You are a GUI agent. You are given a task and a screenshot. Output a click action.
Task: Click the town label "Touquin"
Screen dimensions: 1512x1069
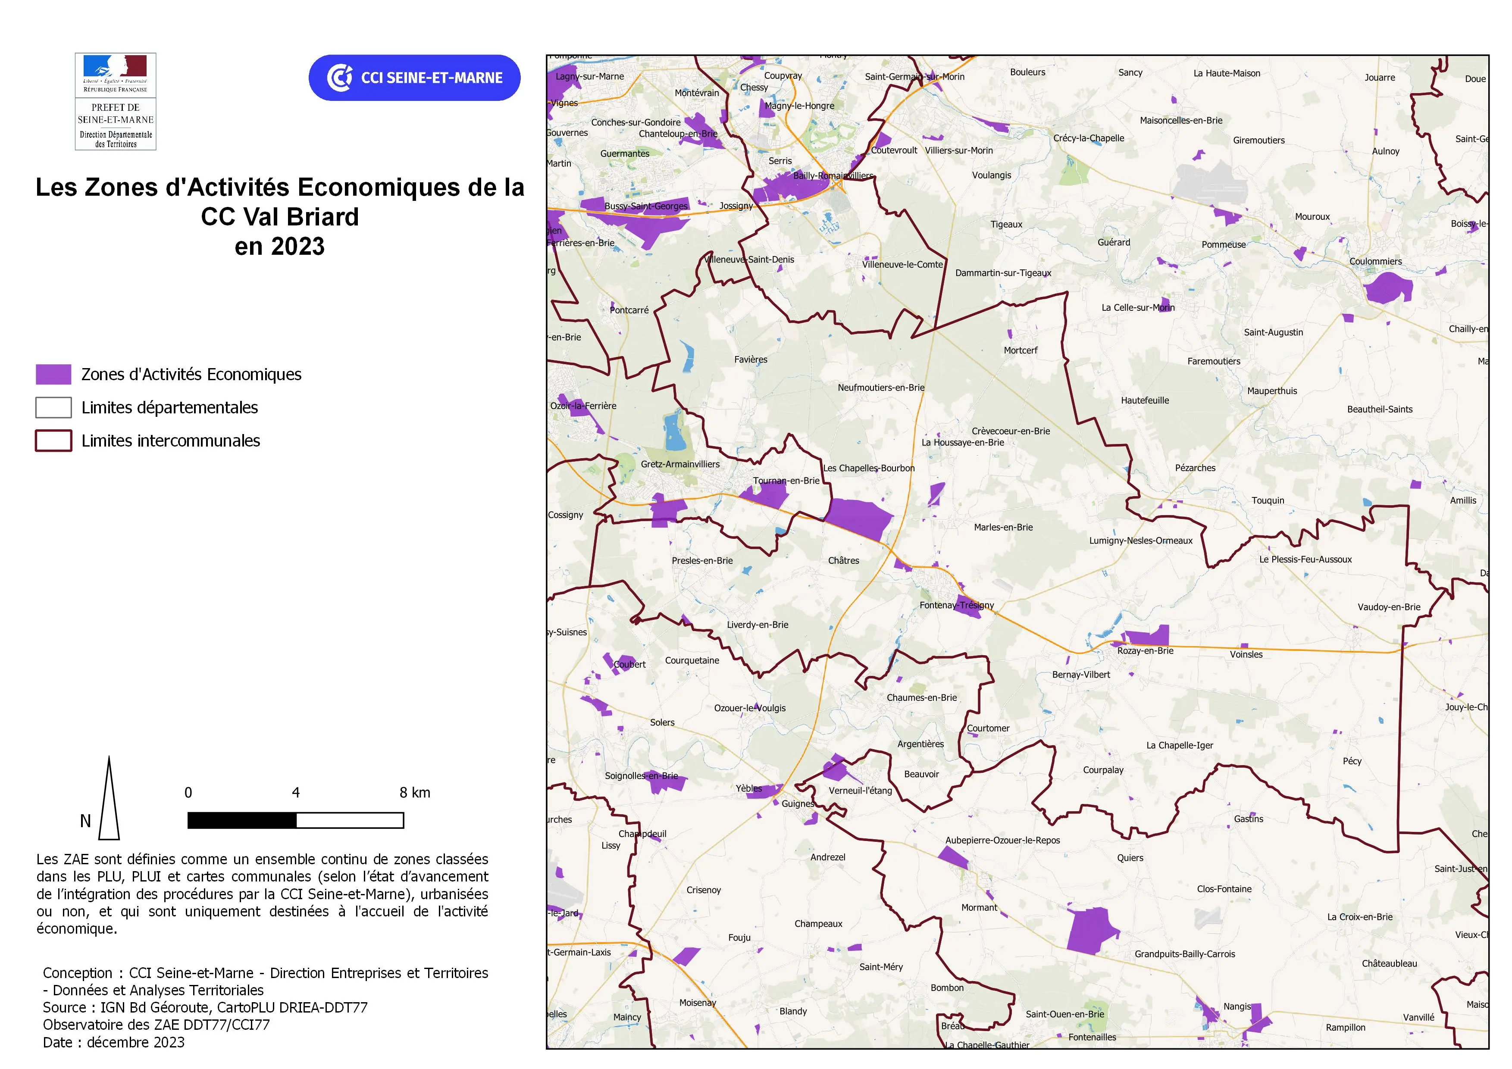coord(1268,500)
